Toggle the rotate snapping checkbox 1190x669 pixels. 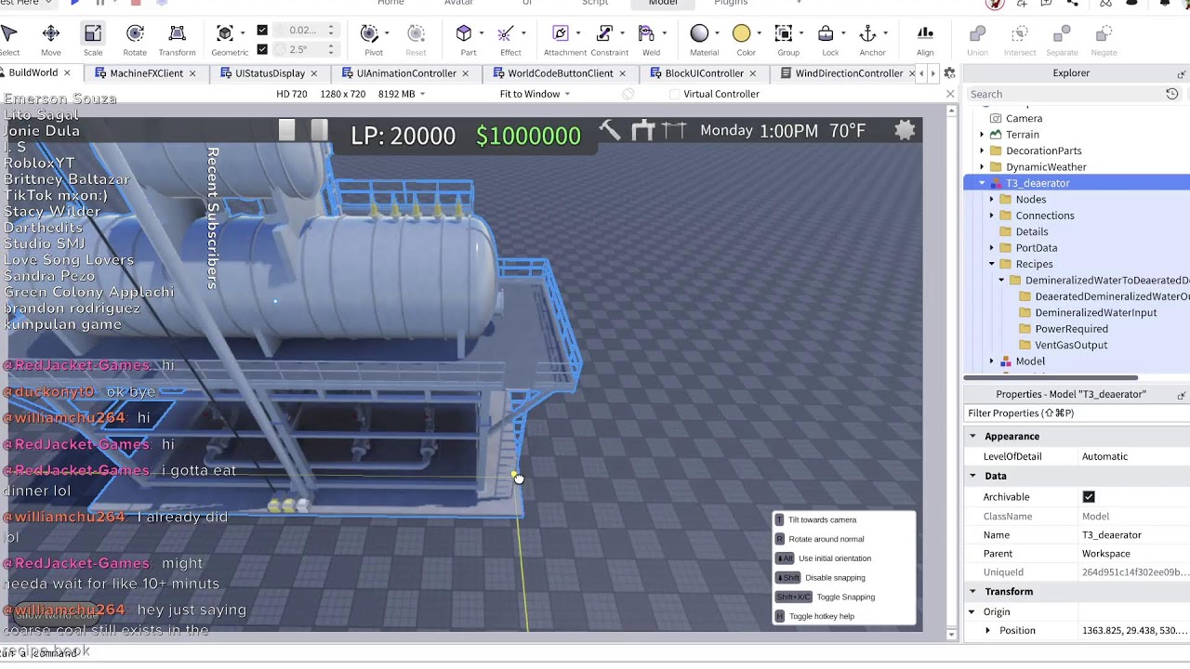262,49
